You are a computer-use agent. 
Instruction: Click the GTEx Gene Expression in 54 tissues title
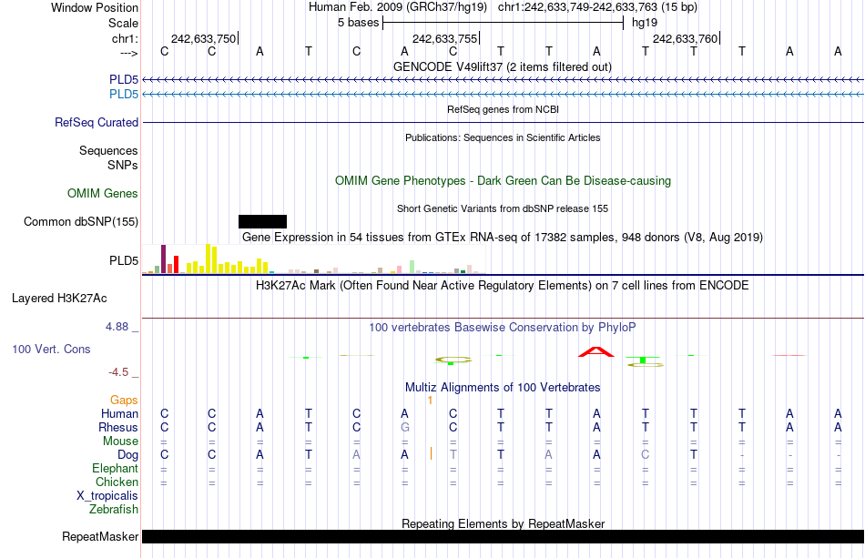click(x=503, y=237)
